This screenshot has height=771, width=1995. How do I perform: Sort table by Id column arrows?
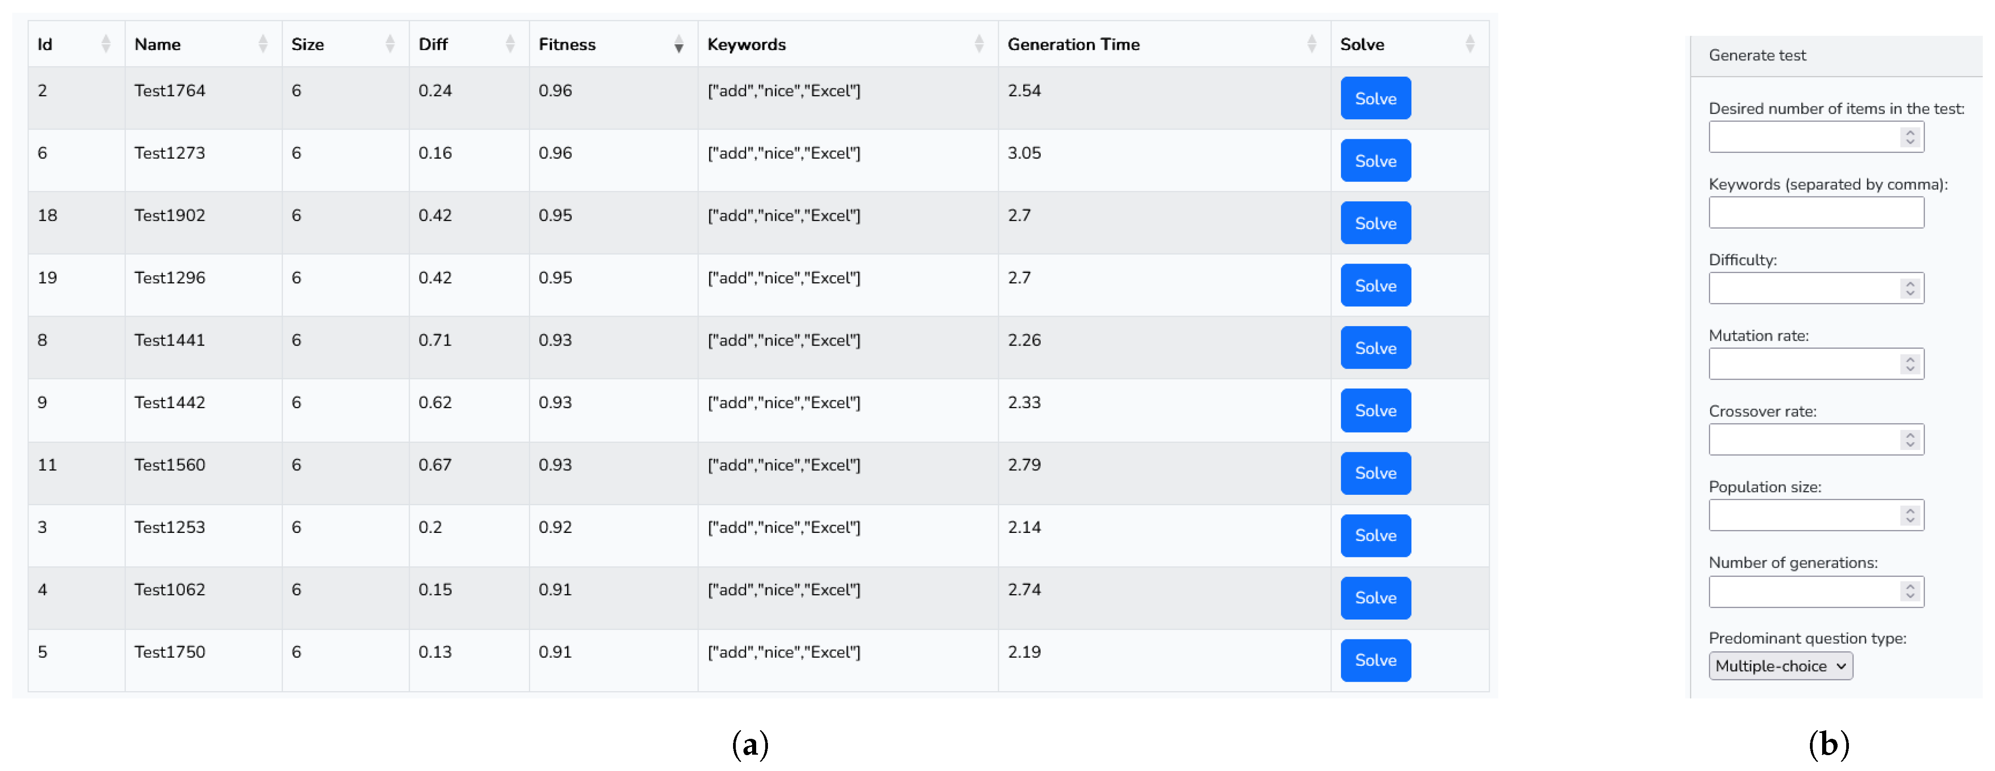[x=106, y=44]
